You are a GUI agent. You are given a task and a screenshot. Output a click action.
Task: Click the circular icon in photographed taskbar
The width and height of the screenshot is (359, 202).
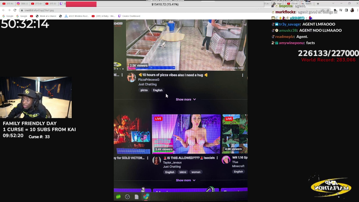(127, 197)
